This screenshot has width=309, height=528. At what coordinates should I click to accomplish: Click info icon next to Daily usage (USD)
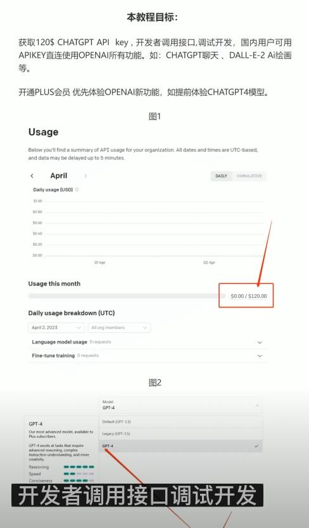[x=77, y=190]
